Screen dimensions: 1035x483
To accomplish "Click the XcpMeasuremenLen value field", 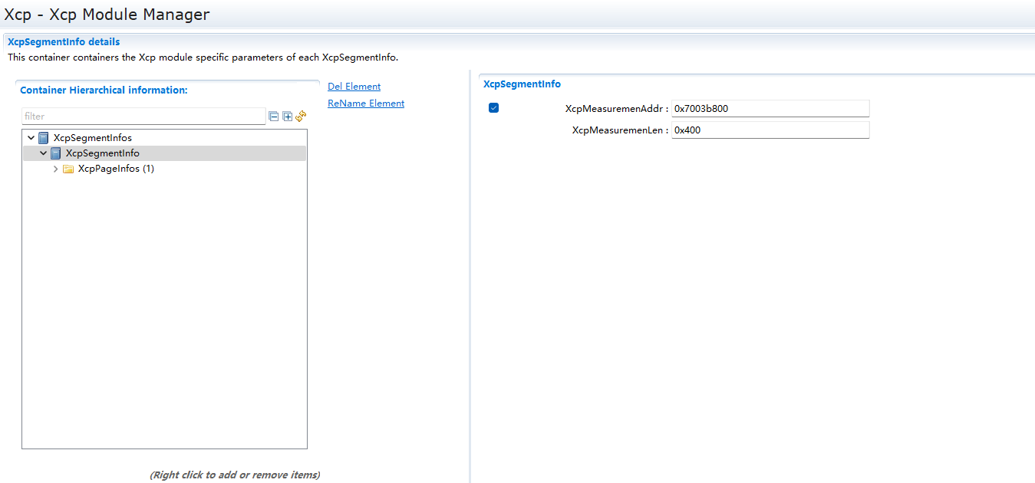I will point(770,130).
